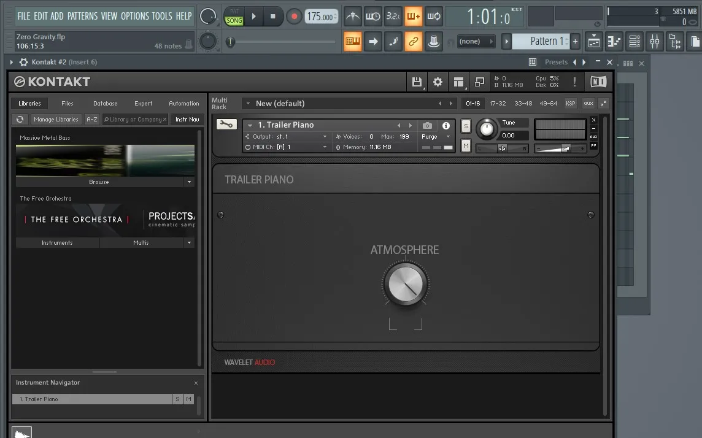Switch to the Automation tab
This screenshot has height=438, width=702.
(x=183, y=103)
